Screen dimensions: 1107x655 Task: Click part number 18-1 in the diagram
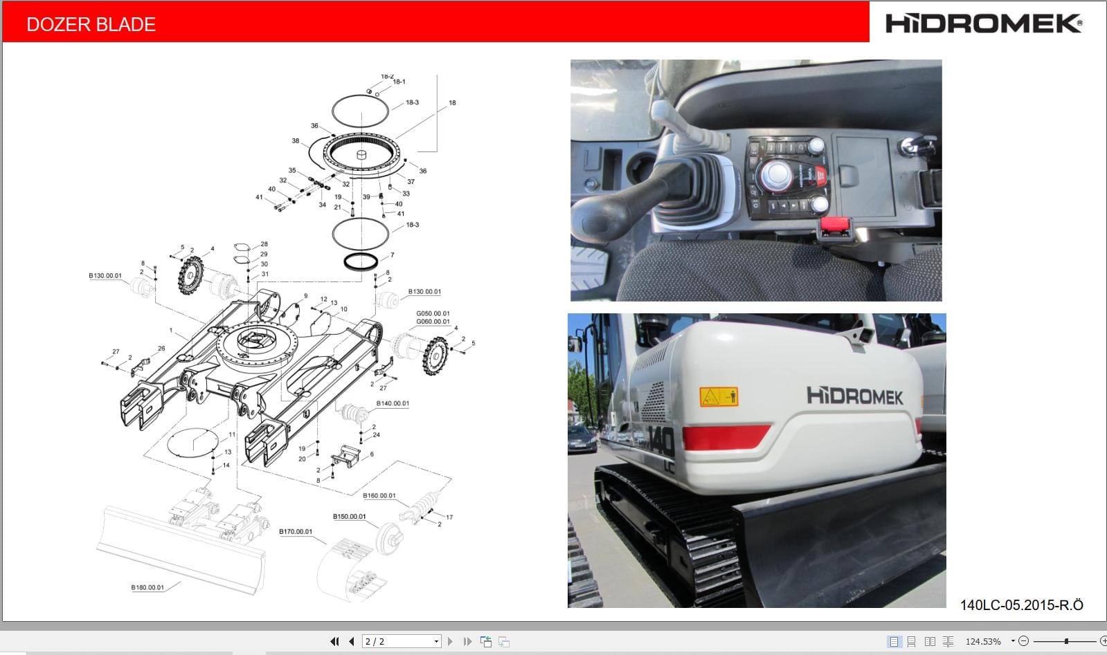(399, 82)
